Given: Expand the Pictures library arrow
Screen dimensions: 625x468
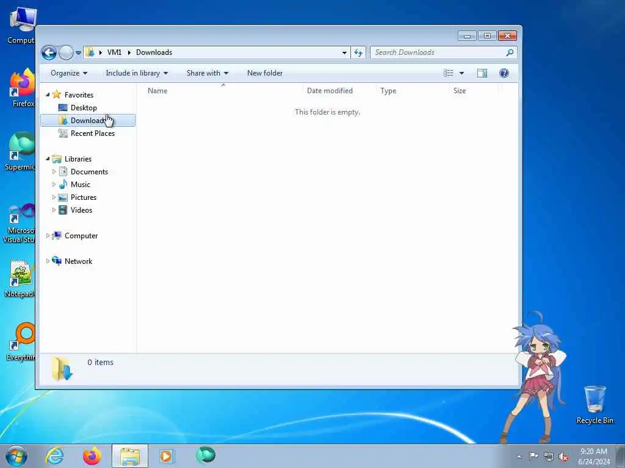Looking at the screenshot, I should [x=54, y=197].
